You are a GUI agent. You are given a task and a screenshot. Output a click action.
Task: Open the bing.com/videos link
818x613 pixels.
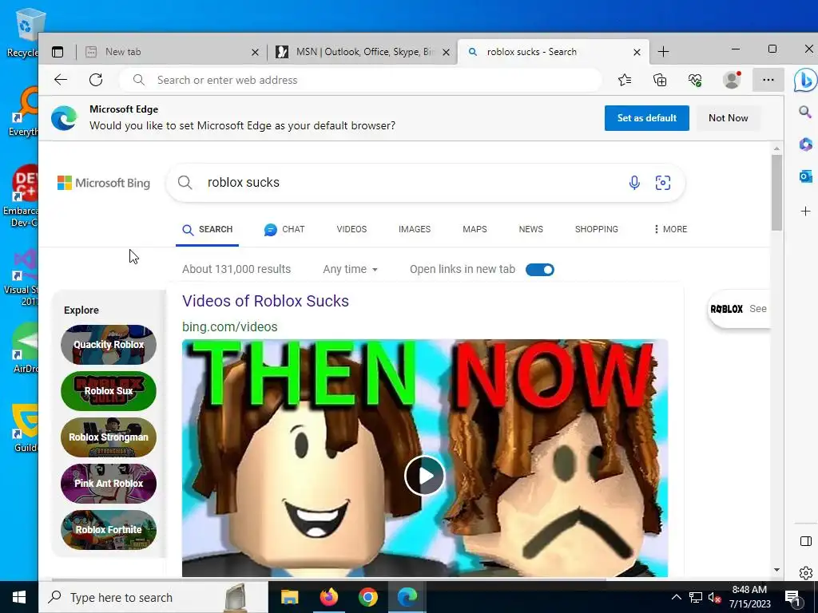click(x=229, y=326)
